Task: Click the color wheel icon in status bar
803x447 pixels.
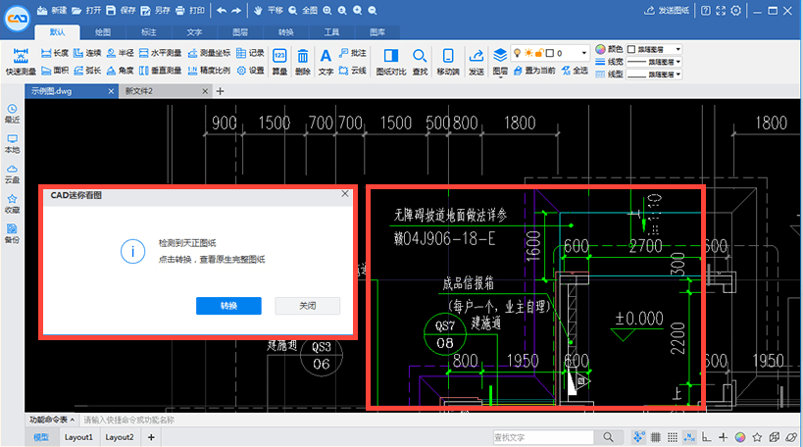Action: (x=740, y=437)
